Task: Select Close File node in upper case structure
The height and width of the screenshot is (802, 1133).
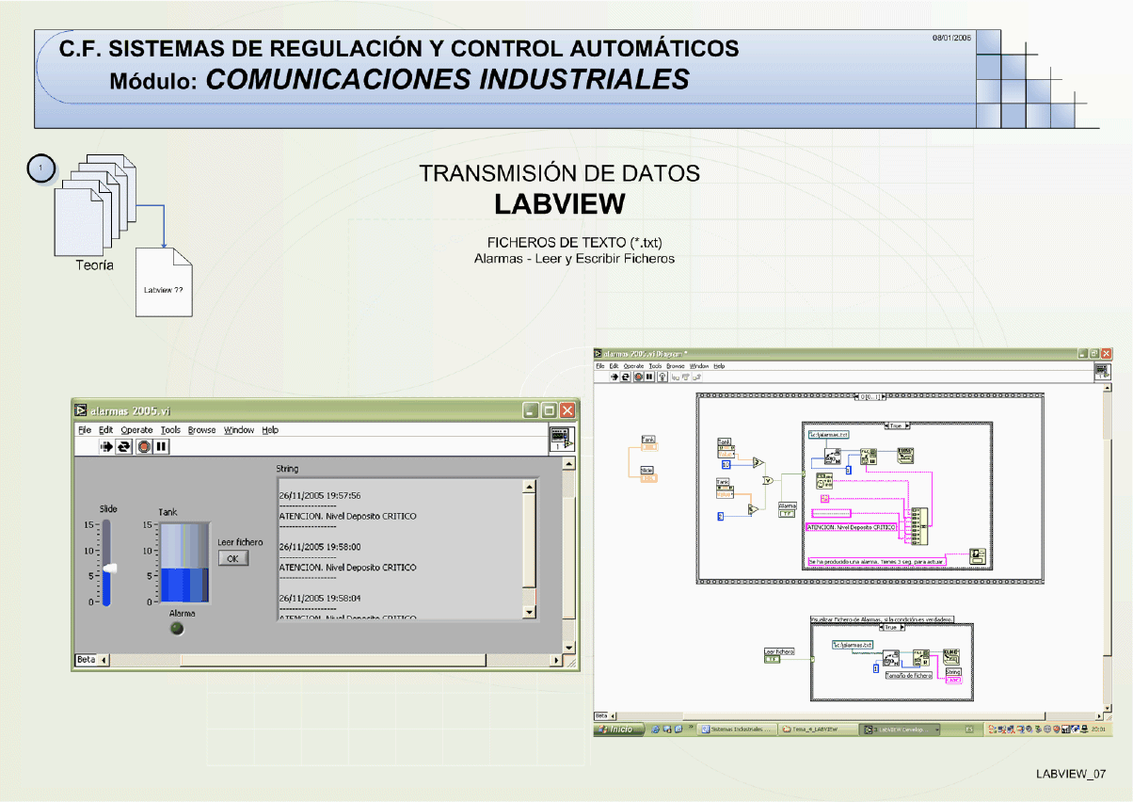Action: (905, 456)
